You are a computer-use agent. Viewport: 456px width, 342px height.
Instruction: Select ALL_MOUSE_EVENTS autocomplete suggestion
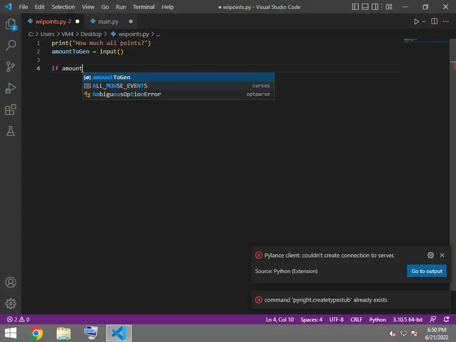(178, 86)
